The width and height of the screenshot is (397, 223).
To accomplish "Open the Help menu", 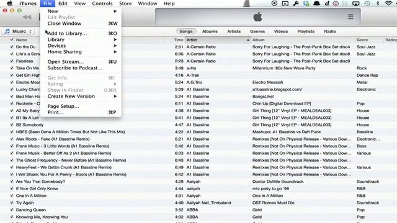I will (169, 3).
